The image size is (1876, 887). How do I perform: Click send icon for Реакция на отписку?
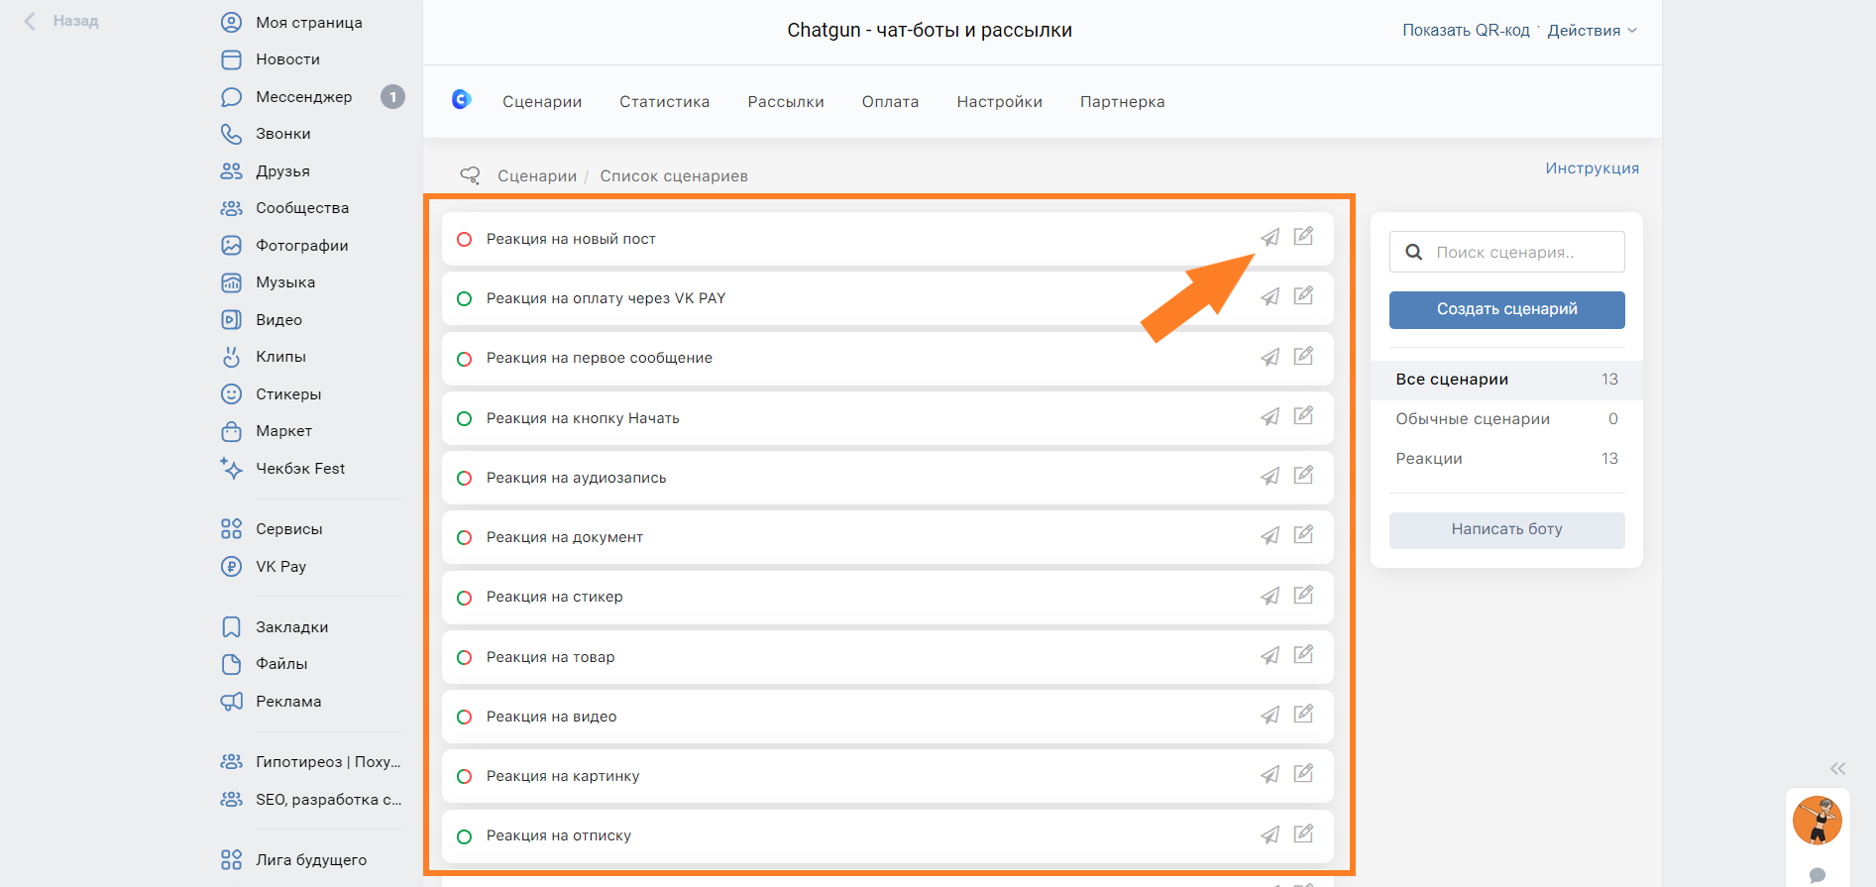pyautogui.click(x=1269, y=835)
